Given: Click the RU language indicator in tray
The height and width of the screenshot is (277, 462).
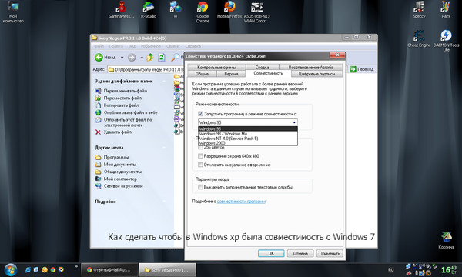Looking at the screenshot, I should pos(390,269).
